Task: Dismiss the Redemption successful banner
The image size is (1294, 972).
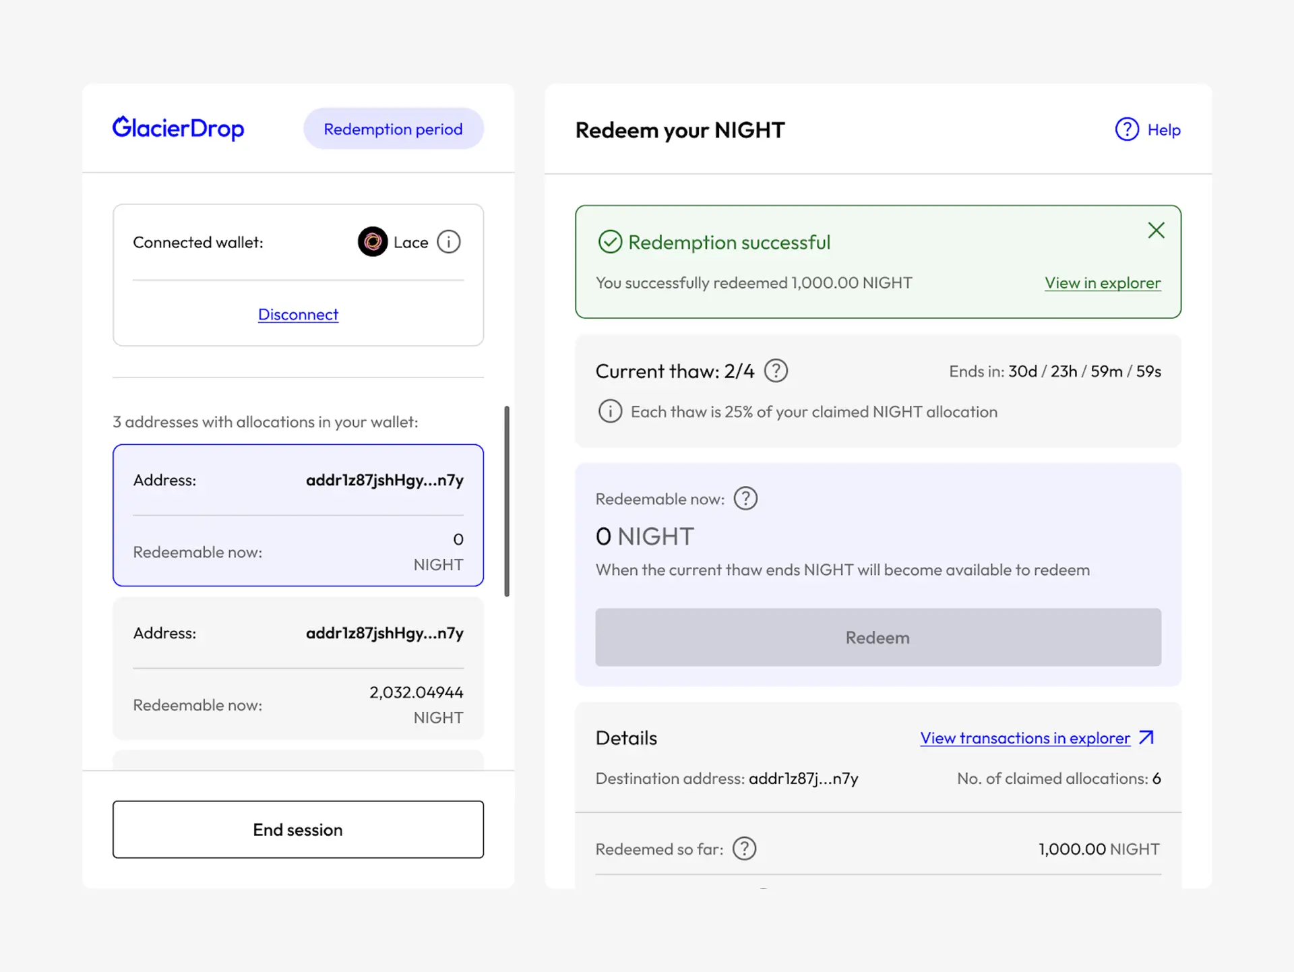Action: [x=1156, y=231]
